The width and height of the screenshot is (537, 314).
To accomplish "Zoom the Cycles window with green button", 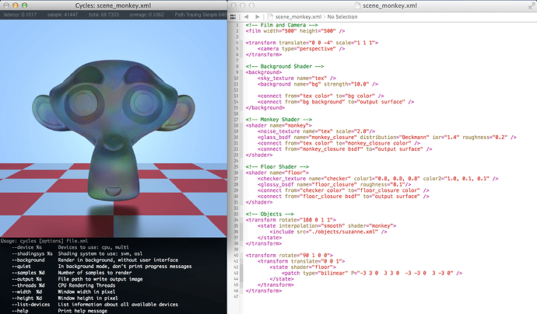I will 24,5.
